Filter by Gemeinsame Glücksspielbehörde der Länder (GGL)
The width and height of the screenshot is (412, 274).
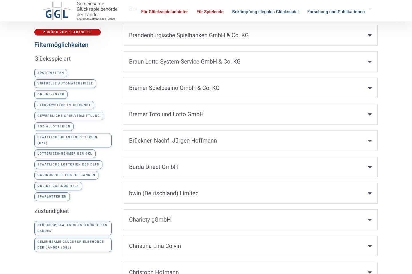pos(73,245)
